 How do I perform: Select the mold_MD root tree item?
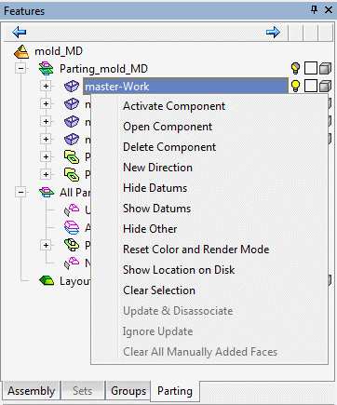point(59,51)
